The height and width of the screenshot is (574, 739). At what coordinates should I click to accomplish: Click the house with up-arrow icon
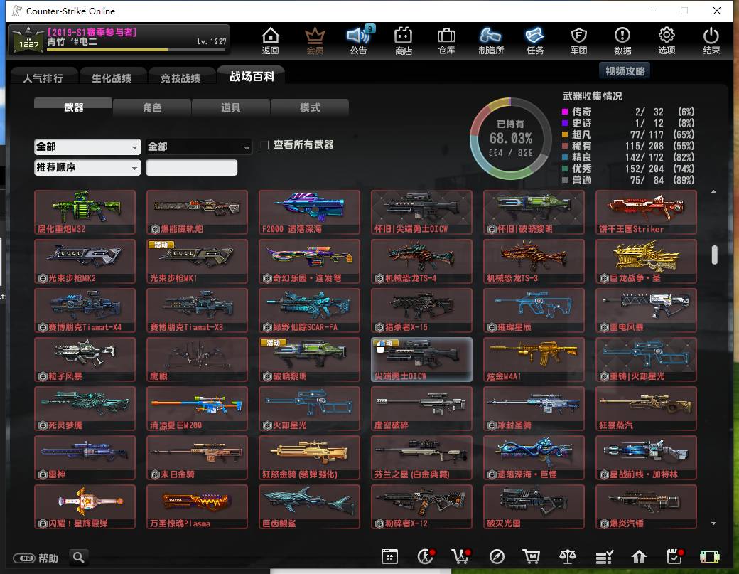click(639, 557)
